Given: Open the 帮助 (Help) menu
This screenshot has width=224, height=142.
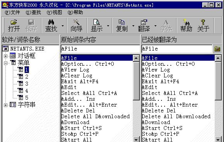Looking at the screenshot, I should click(x=75, y=12).
